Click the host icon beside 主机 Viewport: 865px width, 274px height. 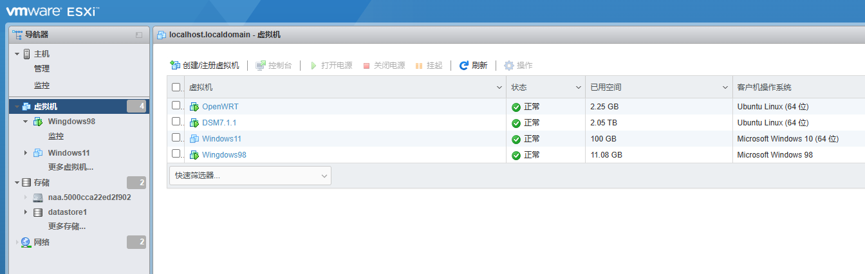tap(26, 54)
